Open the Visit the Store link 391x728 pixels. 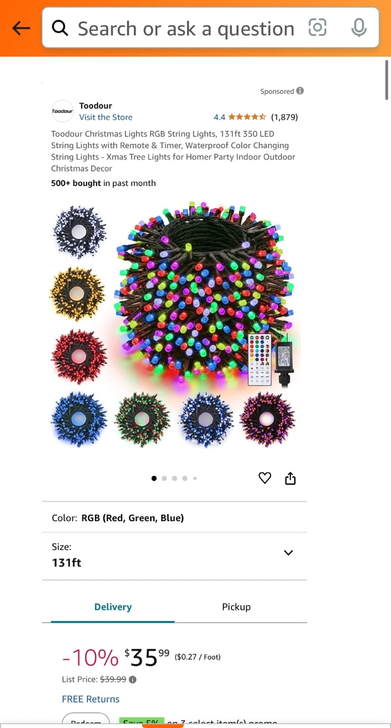[x=106, y=117]
